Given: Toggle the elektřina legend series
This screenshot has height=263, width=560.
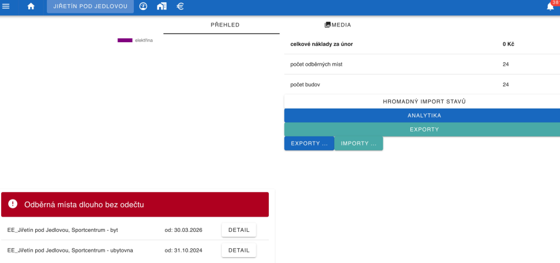Looking at the screenshot, I should [x=135, y=41].
